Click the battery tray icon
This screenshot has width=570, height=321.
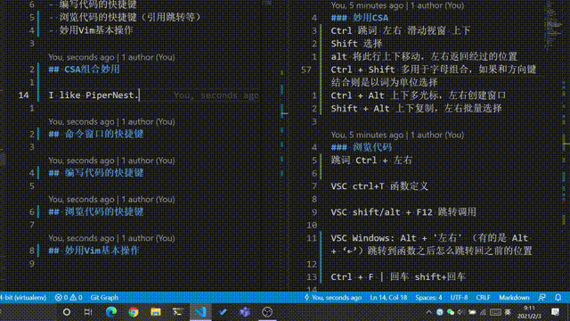click(472, 312)
